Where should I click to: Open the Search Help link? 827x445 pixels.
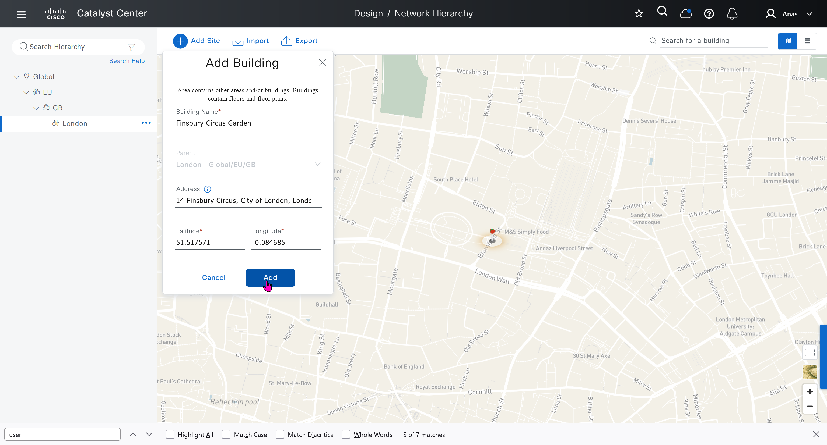[127, 61]
